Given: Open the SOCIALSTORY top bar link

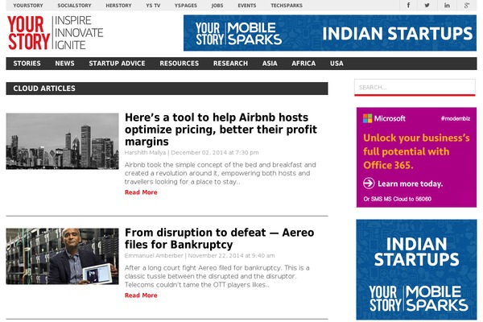Looking at the screenshot, I should (74, 6).
